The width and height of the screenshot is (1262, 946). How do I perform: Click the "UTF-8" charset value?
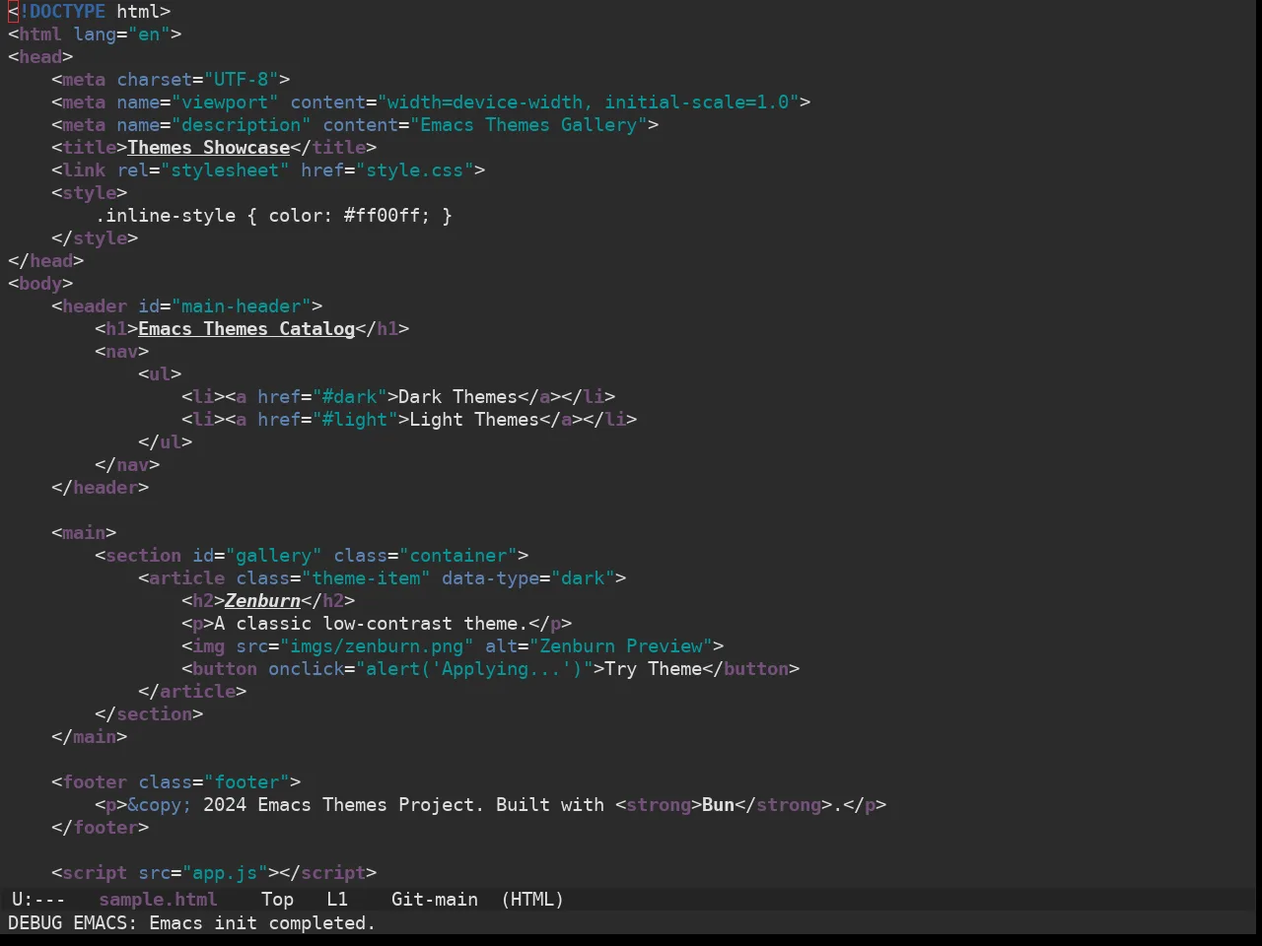pos(242,80)
